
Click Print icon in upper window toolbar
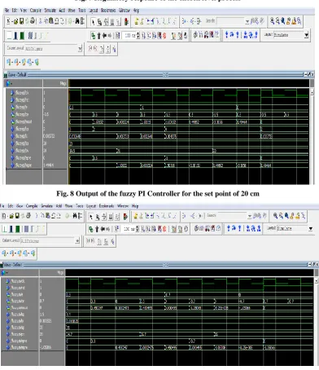[33, 21]
